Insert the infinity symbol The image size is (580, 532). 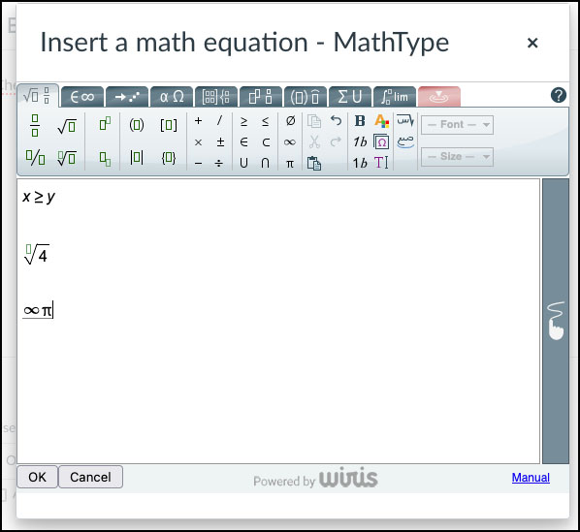[290, 141]
